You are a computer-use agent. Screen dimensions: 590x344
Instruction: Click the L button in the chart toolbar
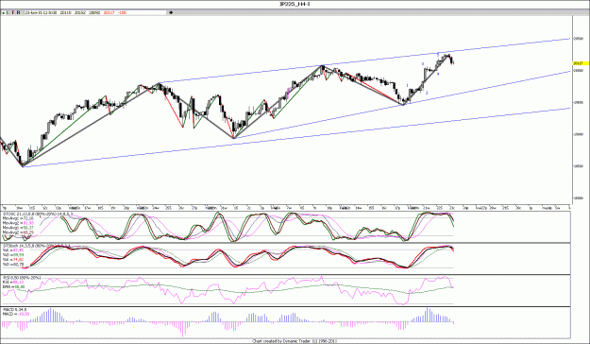coord(8,13)
